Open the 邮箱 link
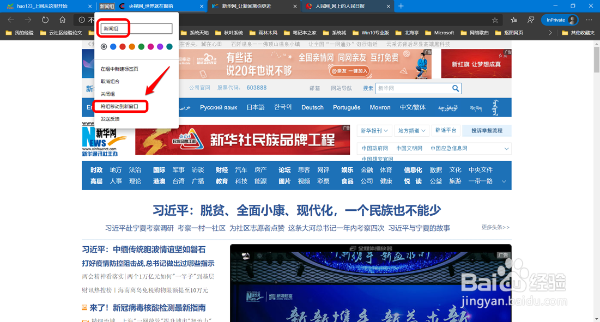This screenshot has height=322, width=600. pyautogui.click(x=314, y=88)
